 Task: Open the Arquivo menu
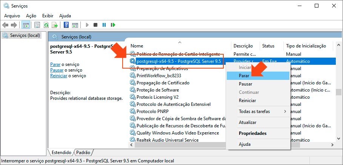pyautogui.click(x=12, y=16)
